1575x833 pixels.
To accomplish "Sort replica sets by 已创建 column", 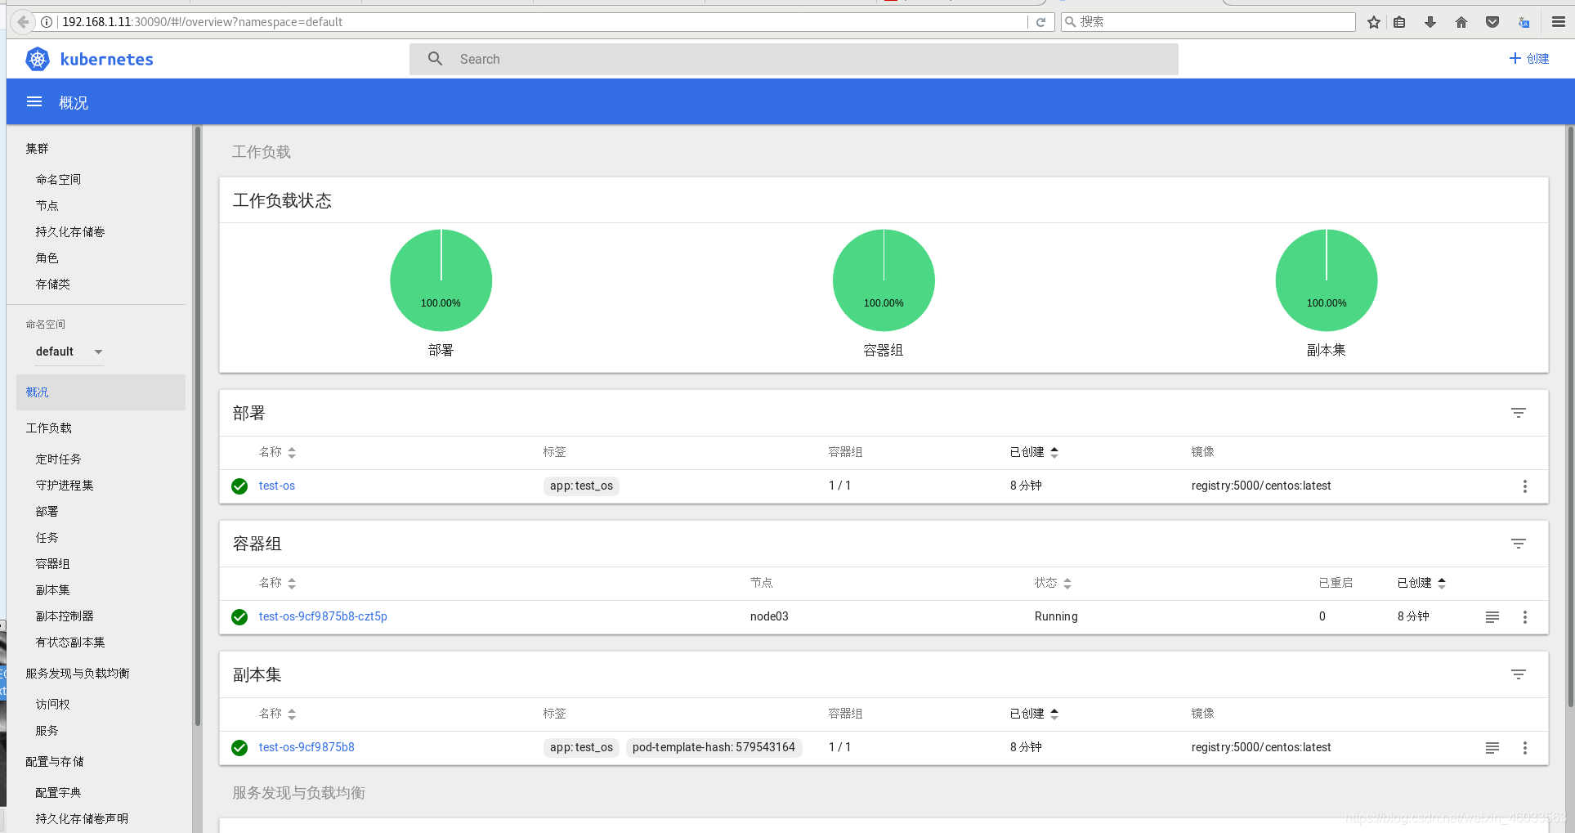I will 1034,714.
